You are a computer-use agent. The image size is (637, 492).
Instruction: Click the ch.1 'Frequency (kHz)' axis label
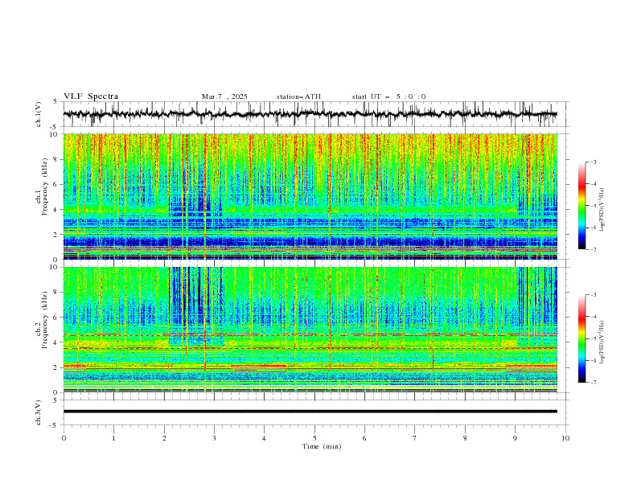pyautogui.click(x=45, y=187)
